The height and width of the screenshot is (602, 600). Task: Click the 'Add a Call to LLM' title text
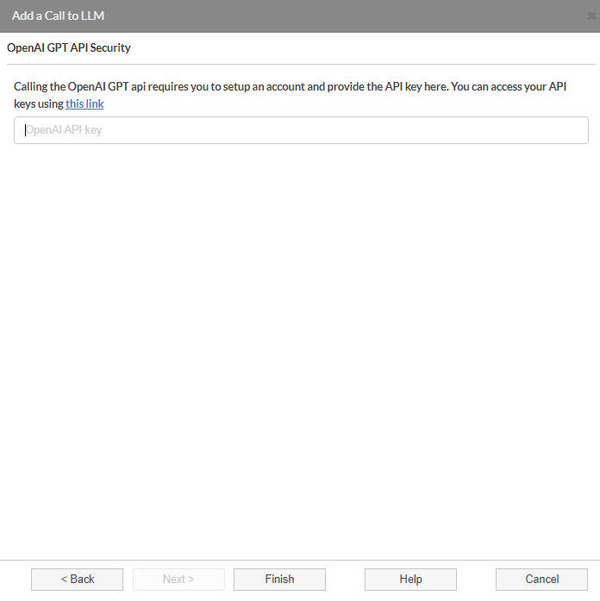[x=58, y=16]
